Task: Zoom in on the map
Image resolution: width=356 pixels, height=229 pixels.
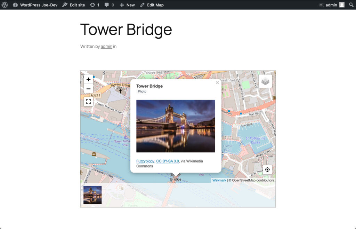Action: pos(88,79)
